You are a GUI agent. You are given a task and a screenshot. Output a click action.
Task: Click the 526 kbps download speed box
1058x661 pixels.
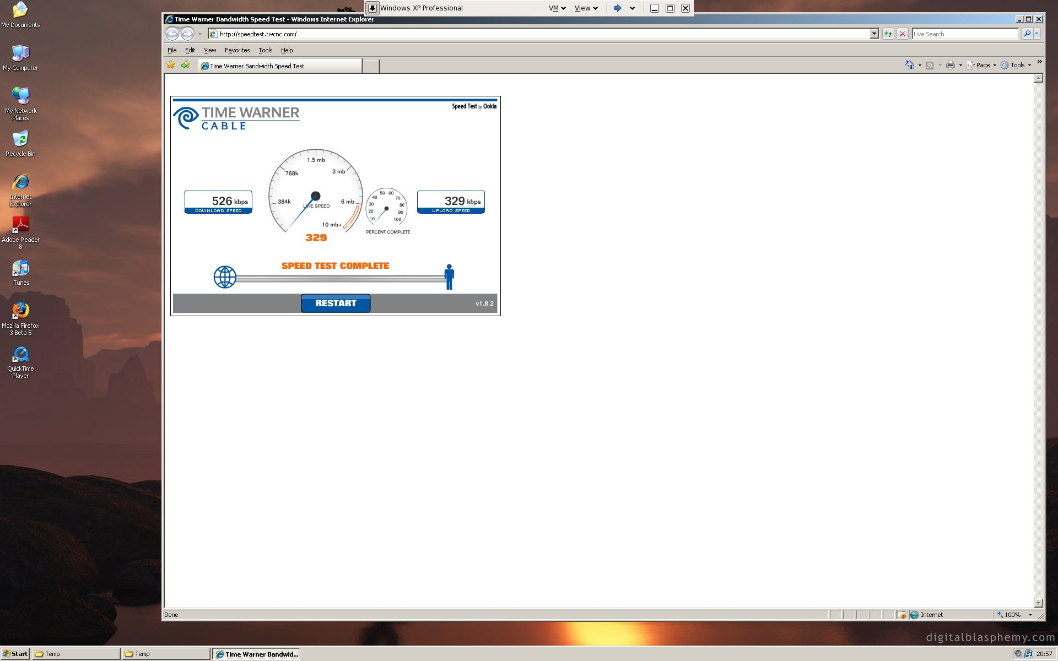(x=218, y=202)
